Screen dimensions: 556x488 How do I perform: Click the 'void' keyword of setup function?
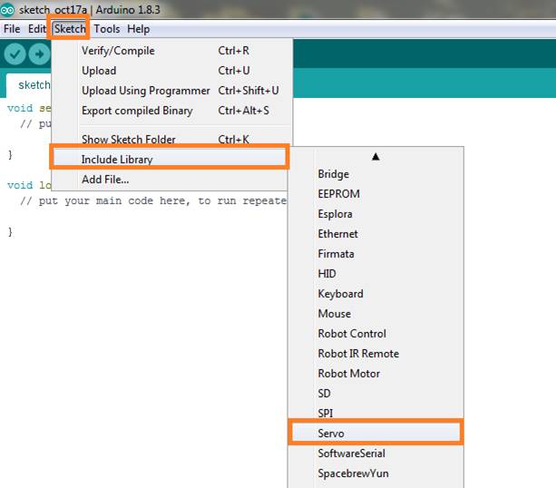click(20, 108)
